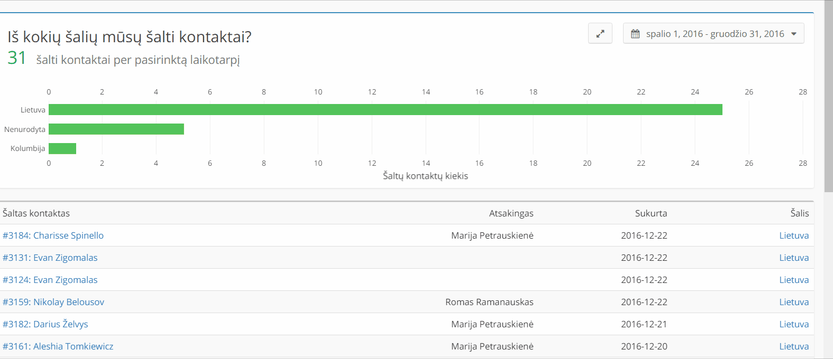Screen dimensions: 833x359
Task: Click date 2016-12-22 in Nikolay Belousov row
Action: [x=644, y=302]
